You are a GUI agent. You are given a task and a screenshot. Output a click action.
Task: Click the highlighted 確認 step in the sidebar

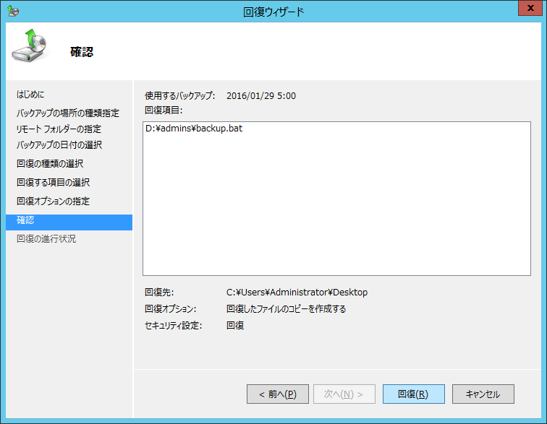tap(68, 221)
